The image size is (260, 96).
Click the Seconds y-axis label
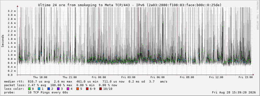coord(3,41)
